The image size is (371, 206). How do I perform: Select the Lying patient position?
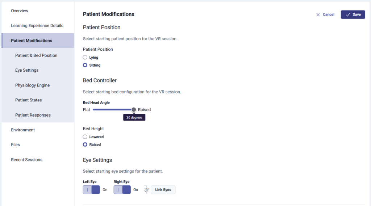pyautogui.click(x=85, y=57)
